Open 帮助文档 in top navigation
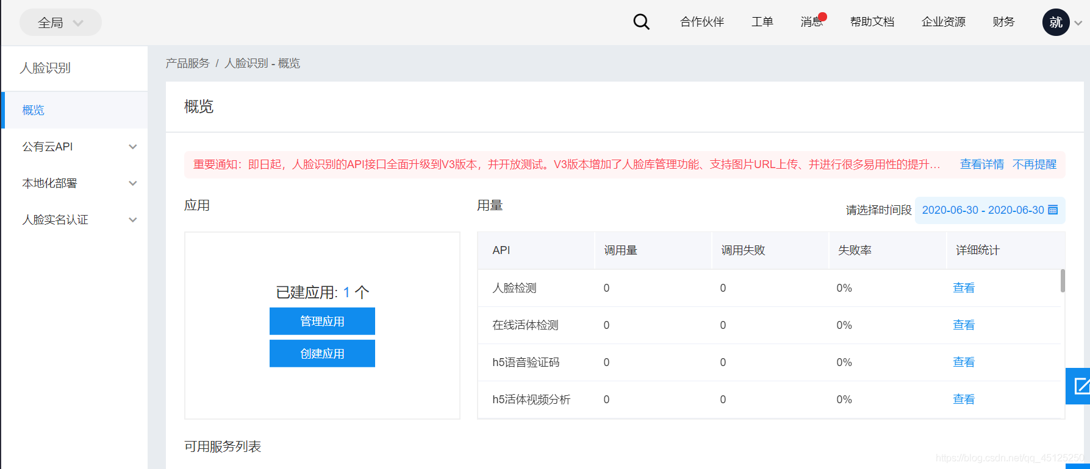The width and height of the screenshot is (1090, 469). tap(872, 22)
